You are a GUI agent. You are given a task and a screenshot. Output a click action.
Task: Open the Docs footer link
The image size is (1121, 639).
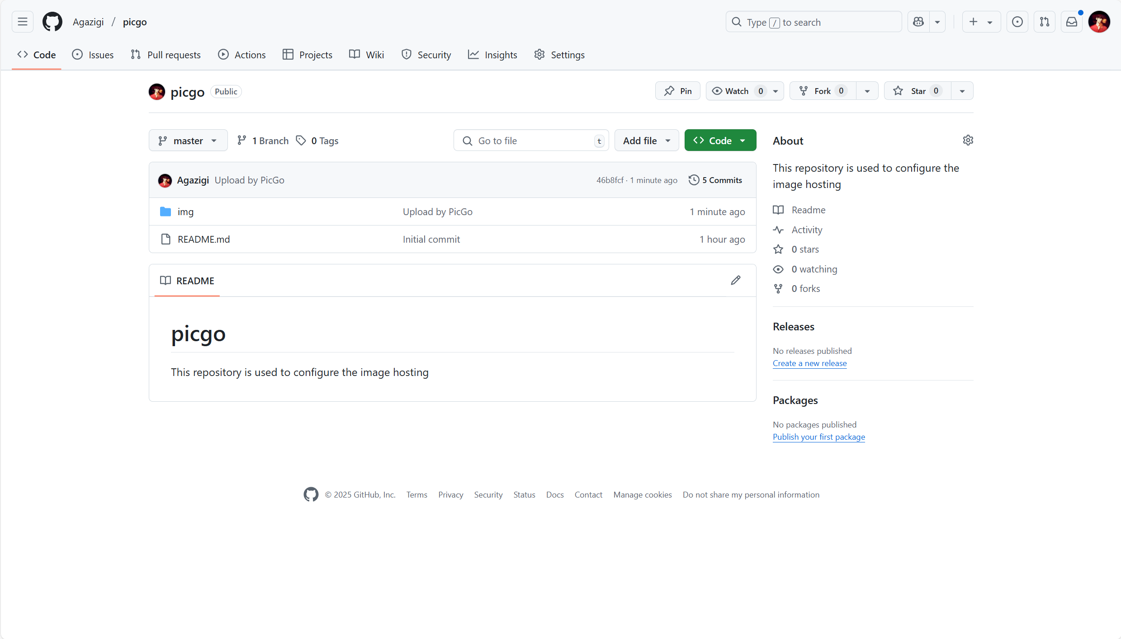tap(554, 494)
